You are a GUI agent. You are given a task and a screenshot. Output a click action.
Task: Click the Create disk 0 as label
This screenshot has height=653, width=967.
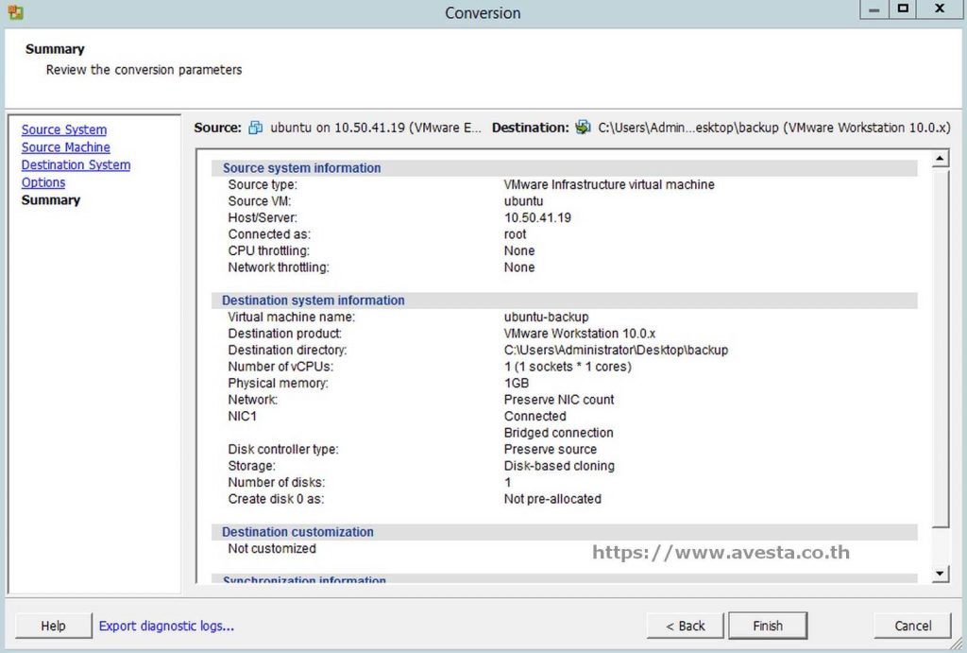276,499
